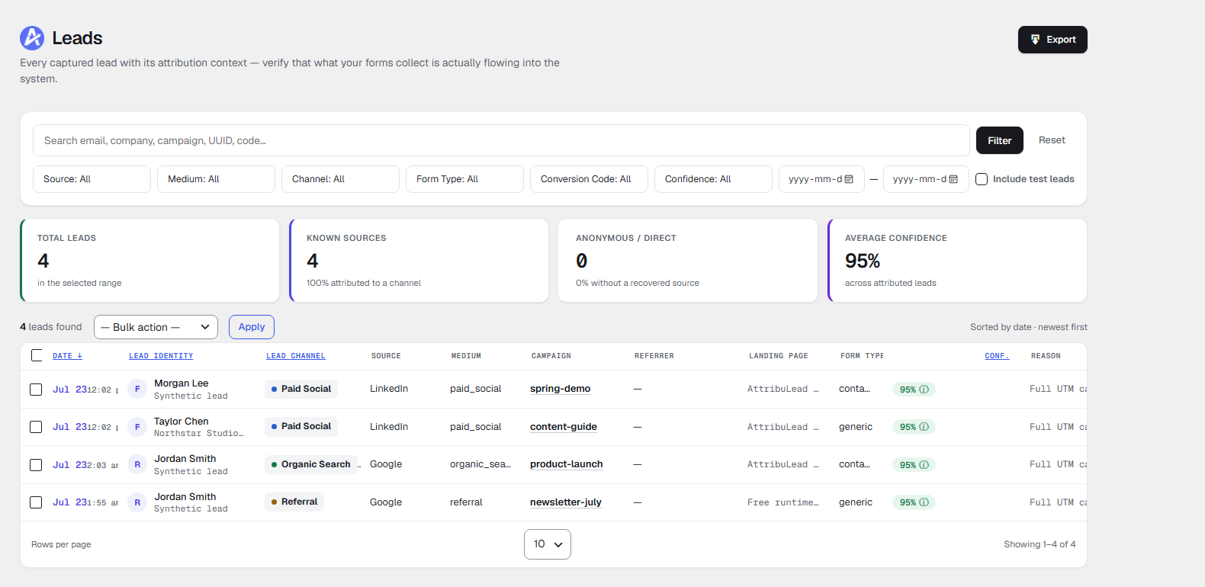Click Taylor Chen's F avatar icon
The height and width of the screenshot is (587, 1205).
(137, 427)
